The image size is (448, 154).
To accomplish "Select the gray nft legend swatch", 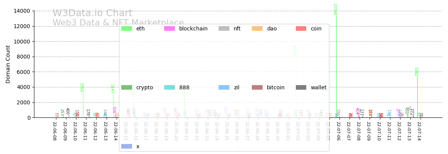I will [x=224, y=28].
